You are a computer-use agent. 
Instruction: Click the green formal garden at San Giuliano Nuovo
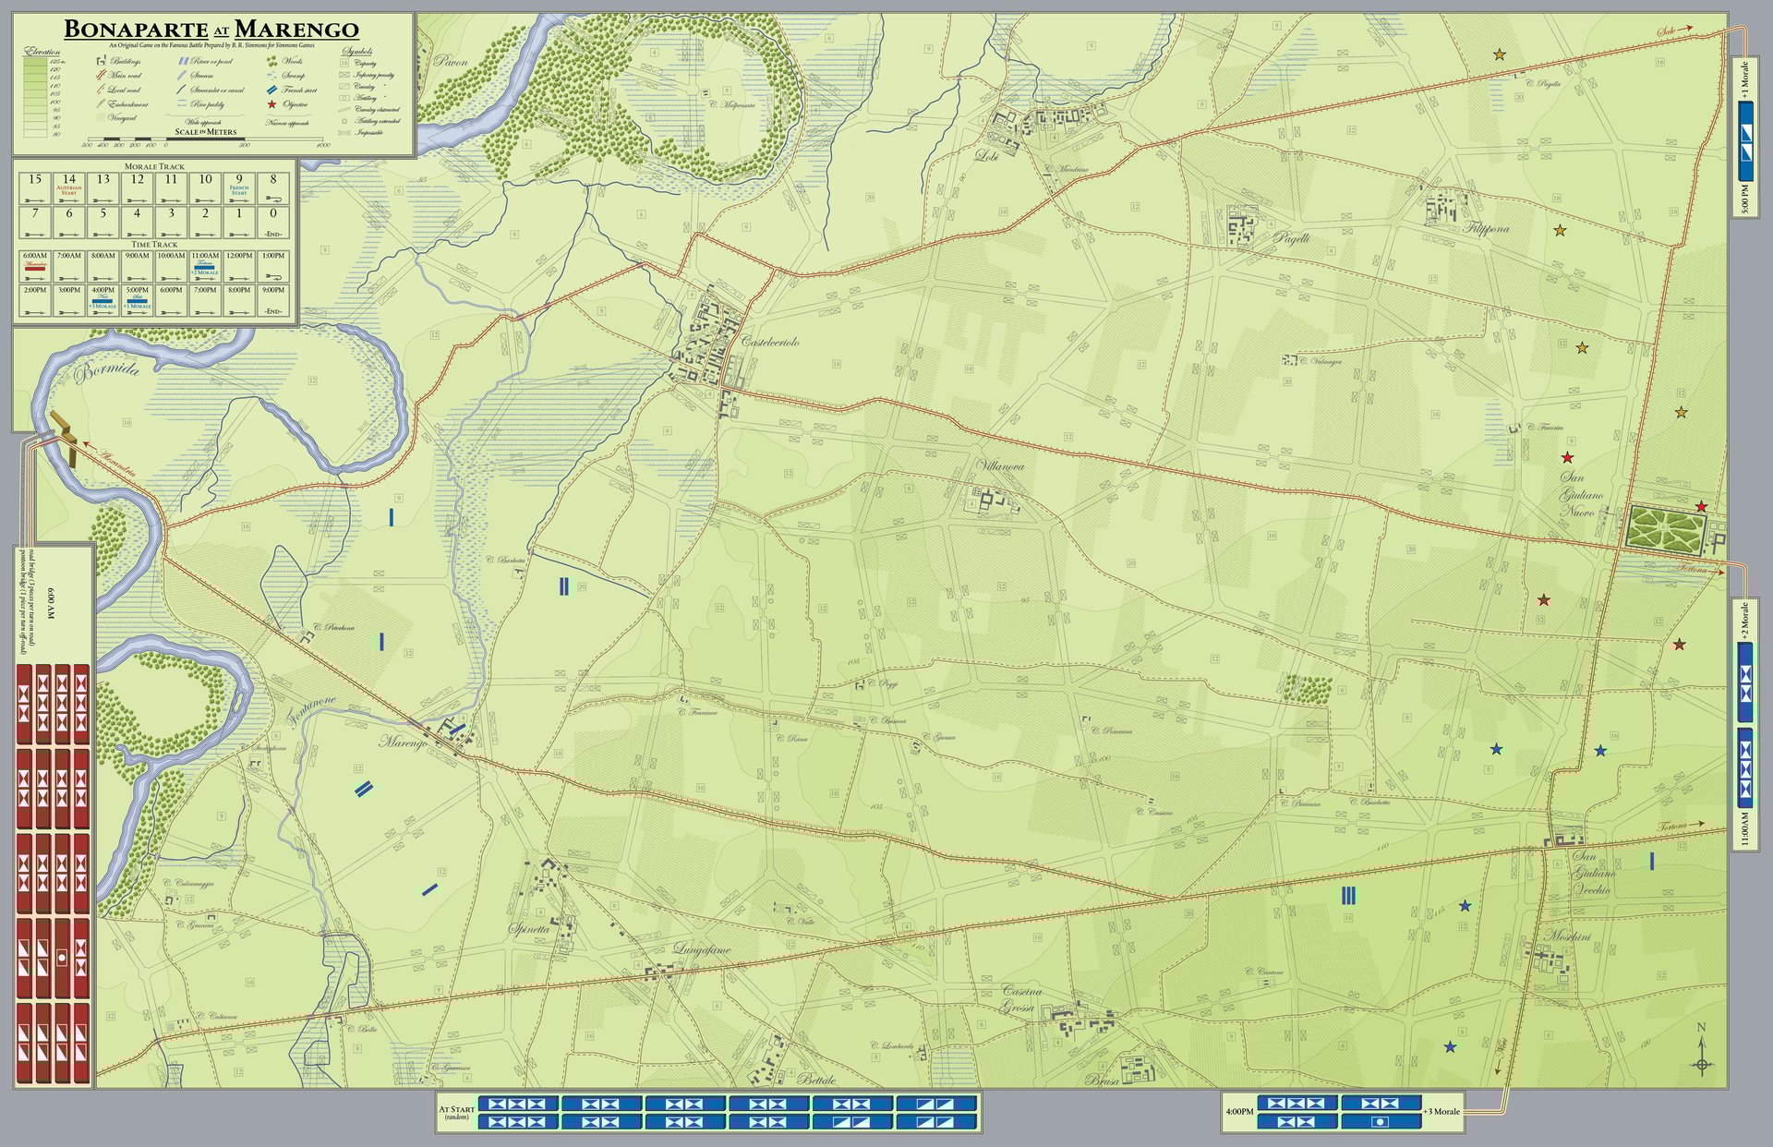pyautogui.click(x=1666, y=529)
